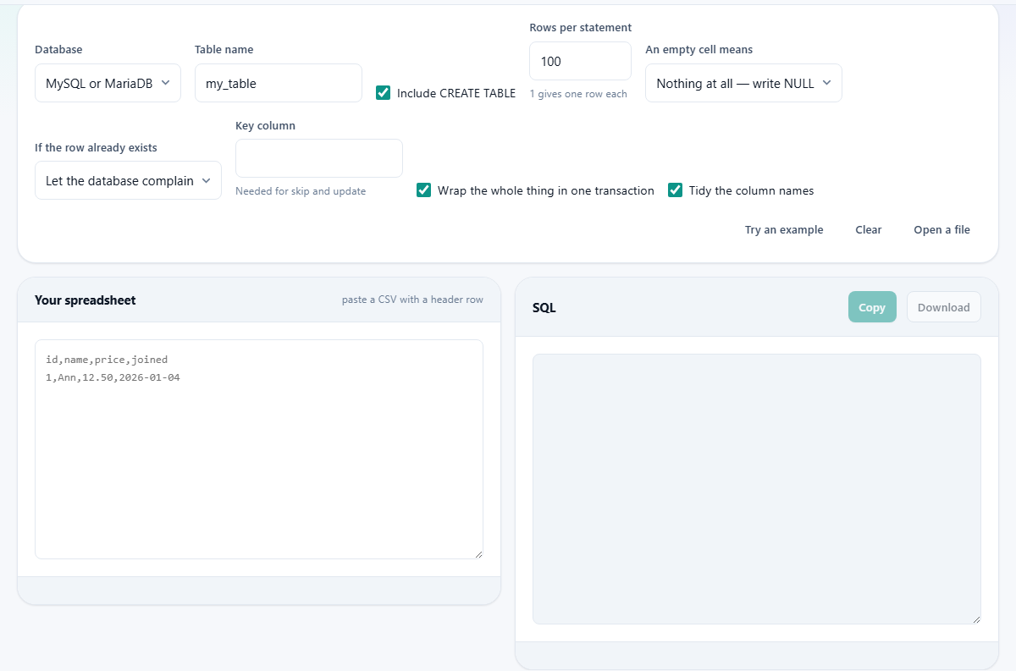This screenshot has width=1016, height=671.
Task: Toggle Include CREATE TABLE checkbox
Action: click(383, 93)
